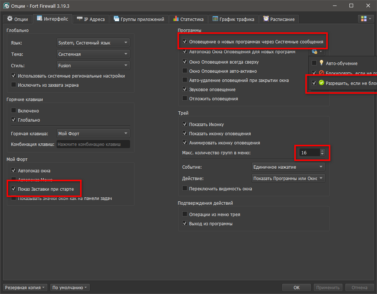Open the Горячая клавиша Мой Форт dropdown
The height and width of the screenshot is (294, 377).
pyautogui.click(x=93, y=133)
